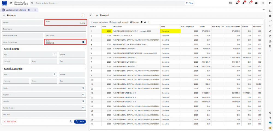The image size is (273, 131).
Task: Open the Stampe print menu
Action: click(x=134, y=22)
